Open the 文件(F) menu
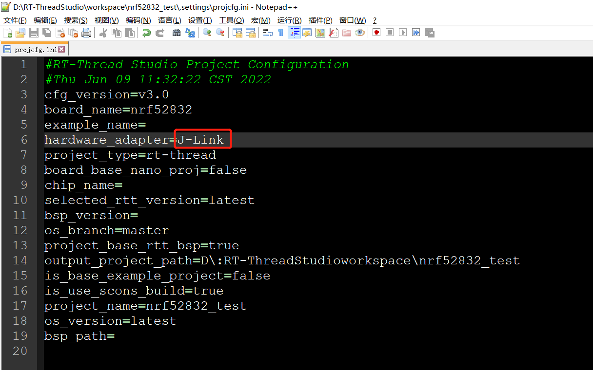Viewport: 593px width, 370px height. click(15, 20)
